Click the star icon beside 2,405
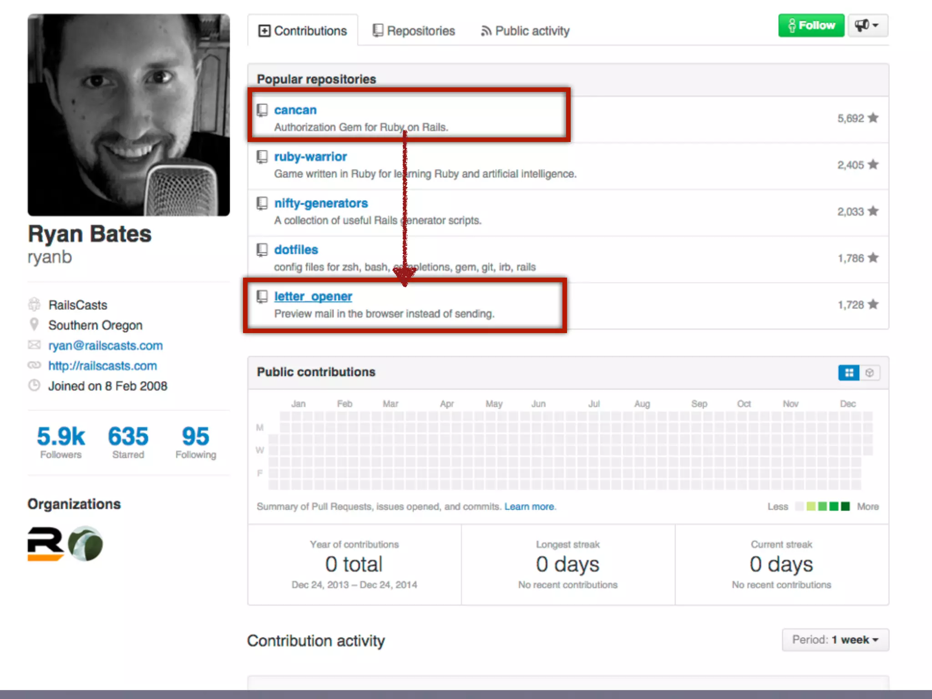 (873, 165)
